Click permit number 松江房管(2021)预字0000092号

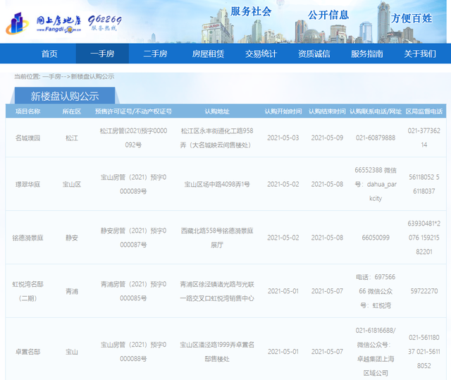click(x=133, y=137)
